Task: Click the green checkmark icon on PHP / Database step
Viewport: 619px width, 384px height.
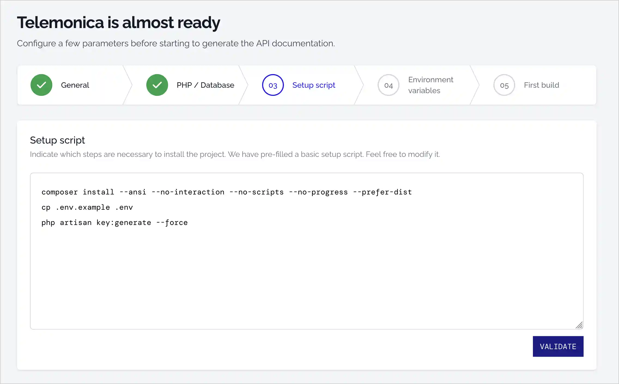Action: tap(157, 85)
